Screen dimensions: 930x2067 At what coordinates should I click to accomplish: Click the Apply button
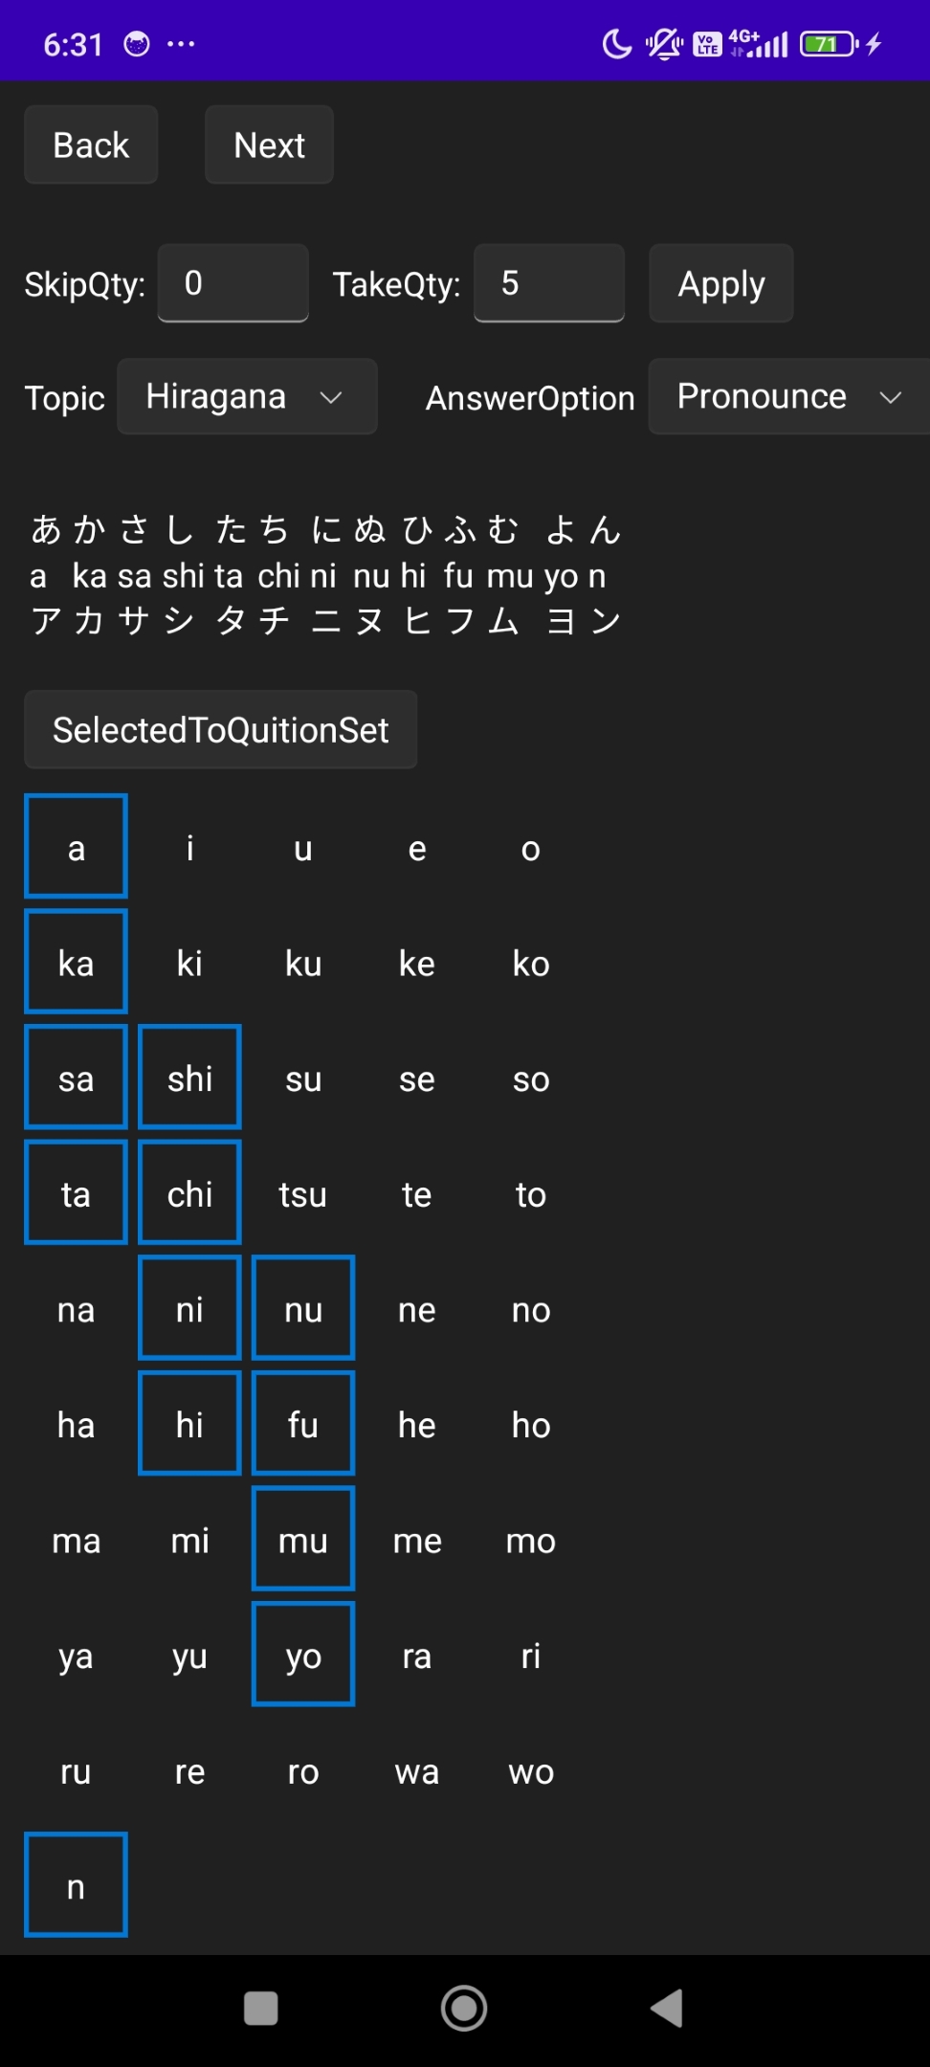pos(721,283)
